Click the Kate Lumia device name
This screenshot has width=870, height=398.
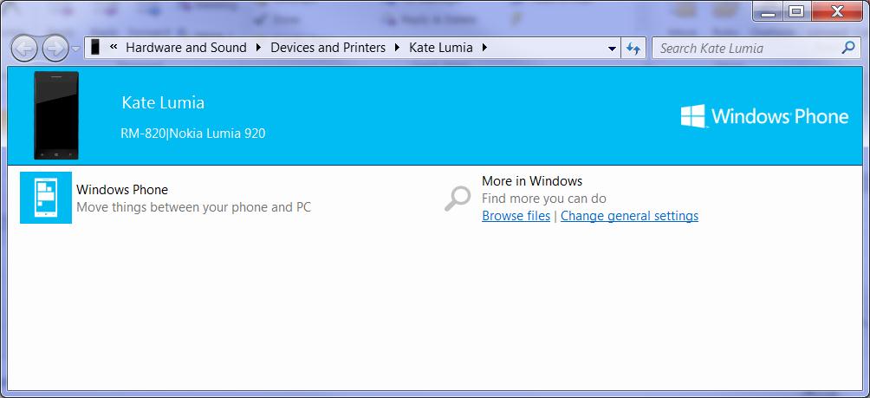pyautogui.click(x=163, y=102)
